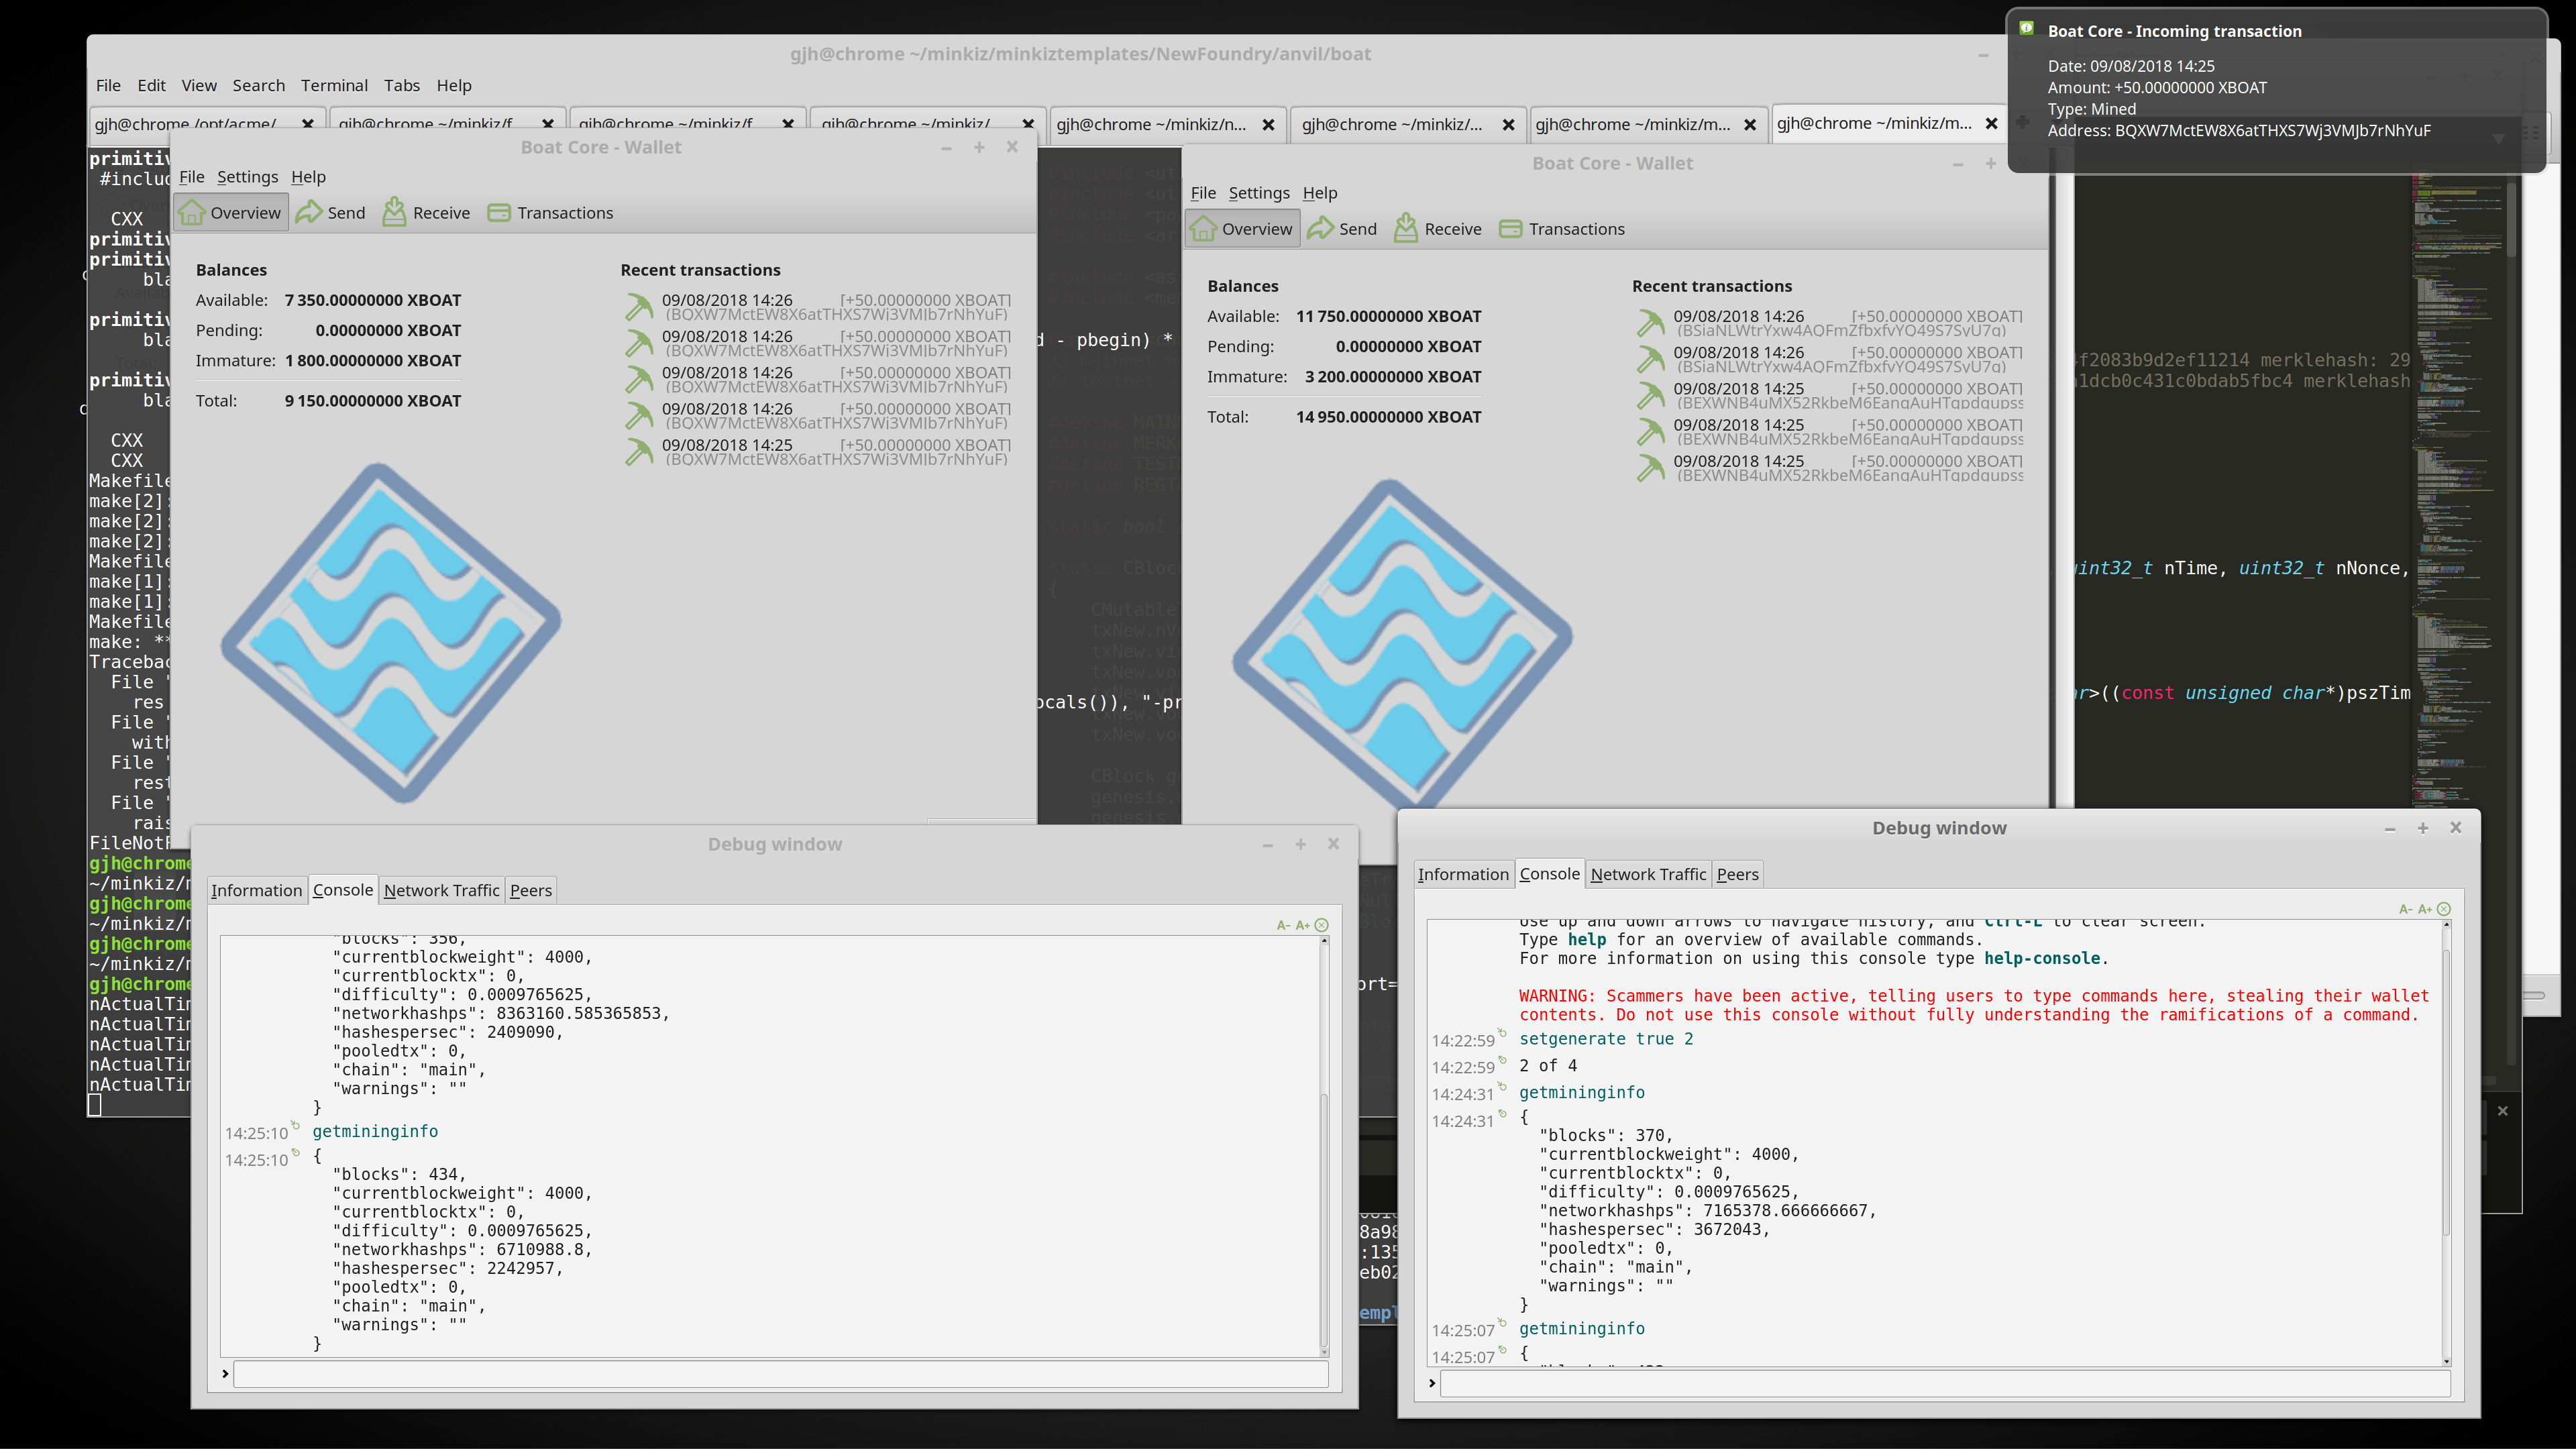
Task: Click 'setgenerate true 2' command in right console
Action: [1606, 1039]
